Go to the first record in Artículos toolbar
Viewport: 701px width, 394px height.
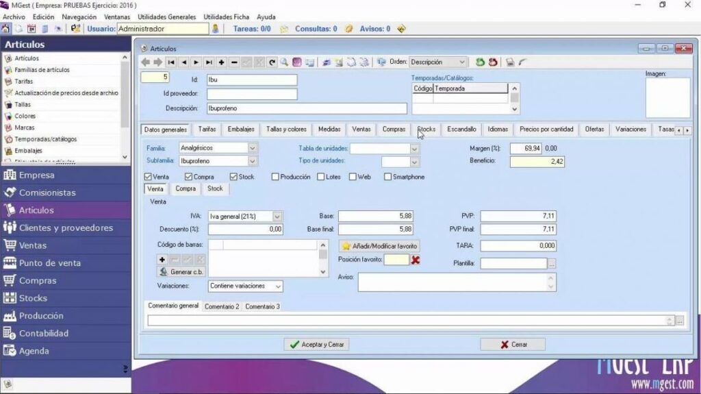pos(170,62)
